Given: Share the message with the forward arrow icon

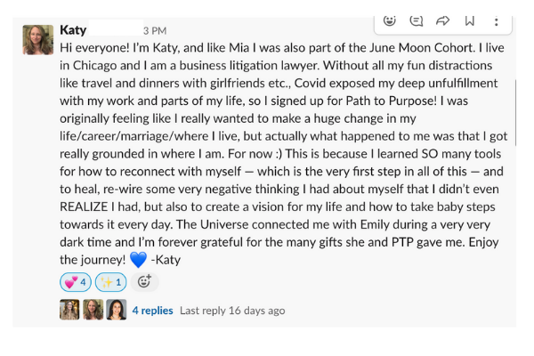Looking at the screenshot, I should coord(442,20).
